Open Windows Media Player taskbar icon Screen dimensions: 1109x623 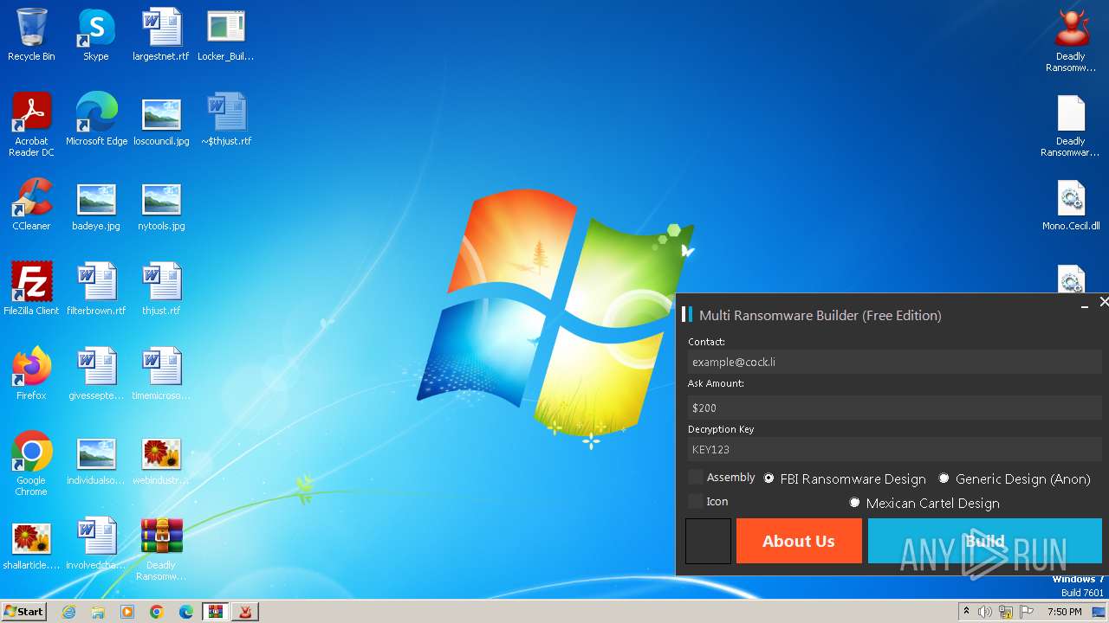tap(127, 612)
